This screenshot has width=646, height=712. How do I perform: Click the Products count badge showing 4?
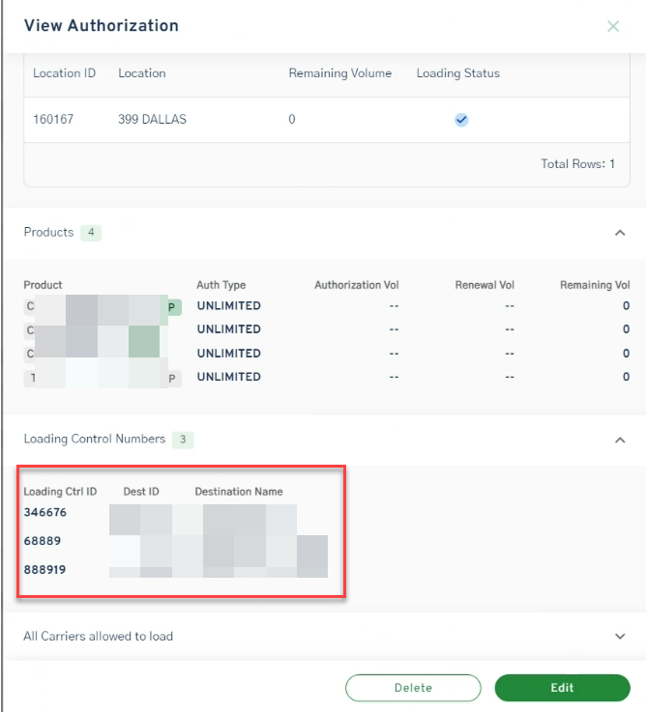(91, 233)
